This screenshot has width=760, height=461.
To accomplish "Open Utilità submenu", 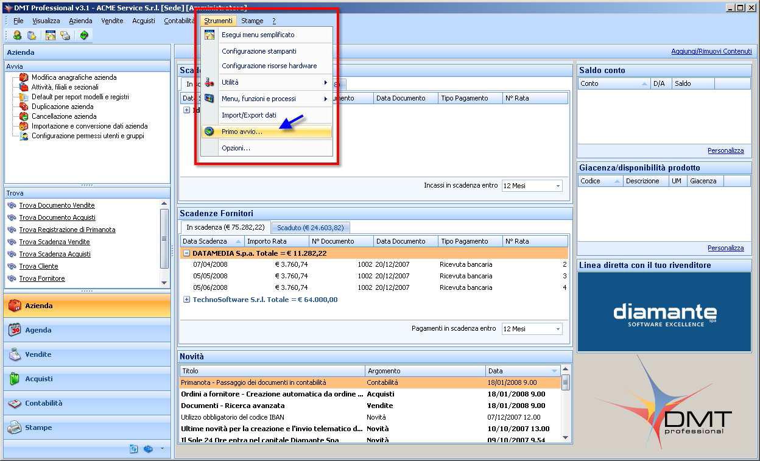I will click(x=267, y=82).
